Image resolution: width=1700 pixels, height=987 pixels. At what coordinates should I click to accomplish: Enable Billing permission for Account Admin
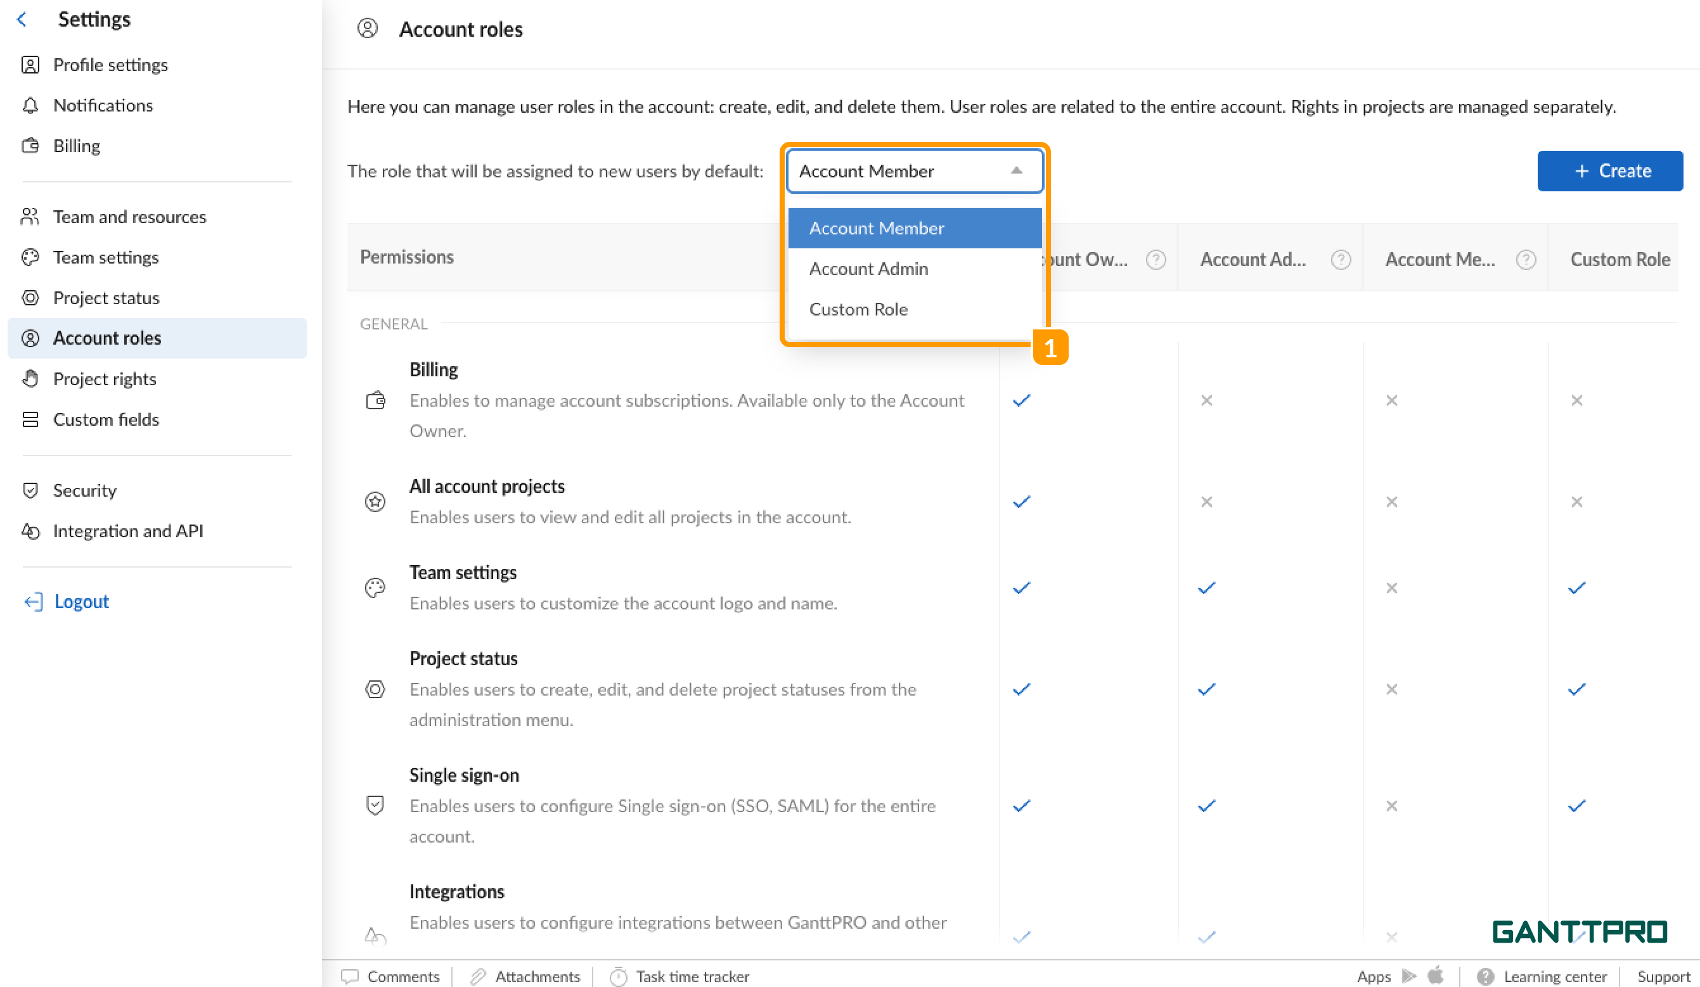tap(1205, 400)
